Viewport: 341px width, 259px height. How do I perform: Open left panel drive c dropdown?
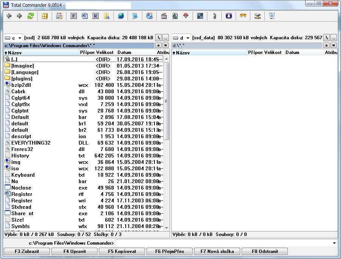[13, 38]
